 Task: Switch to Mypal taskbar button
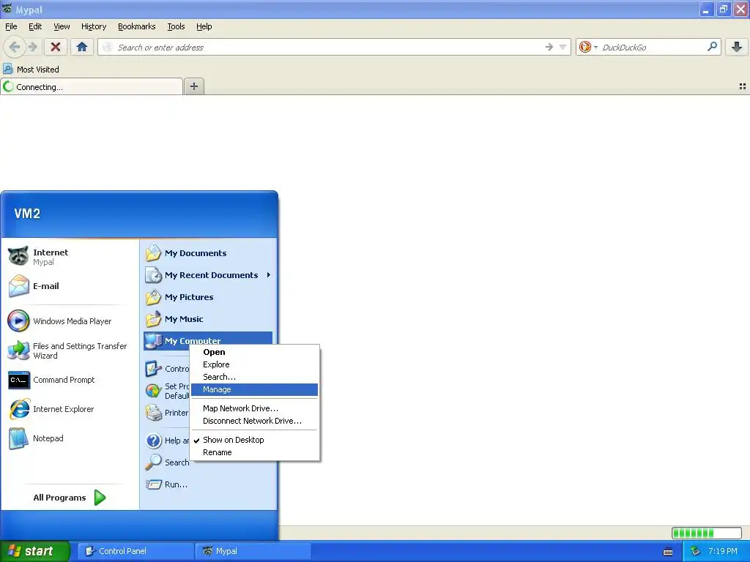[x=253, y=551]
